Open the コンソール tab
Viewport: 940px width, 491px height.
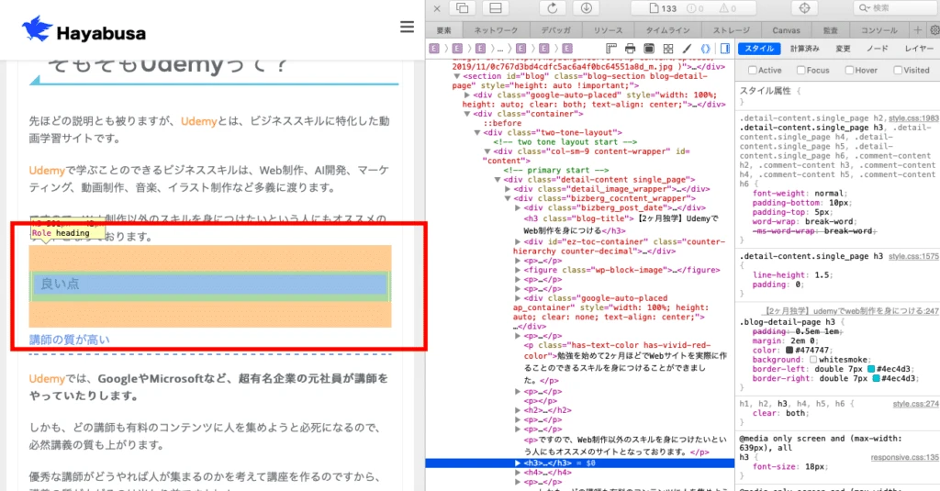point(878,30)
